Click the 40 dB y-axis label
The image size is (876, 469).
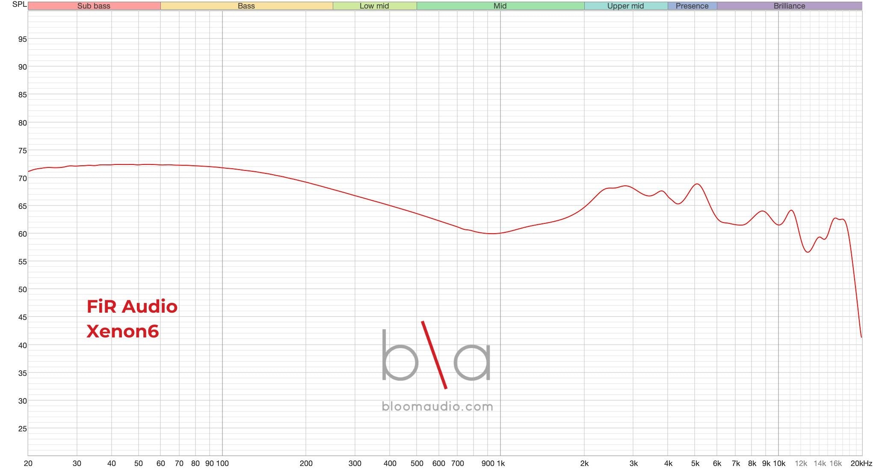click(x=22, y=346)
